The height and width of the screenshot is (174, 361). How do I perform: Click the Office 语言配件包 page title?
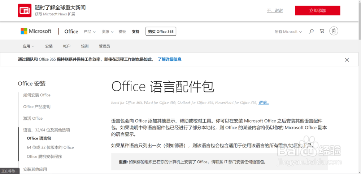(x=163, y=87)
